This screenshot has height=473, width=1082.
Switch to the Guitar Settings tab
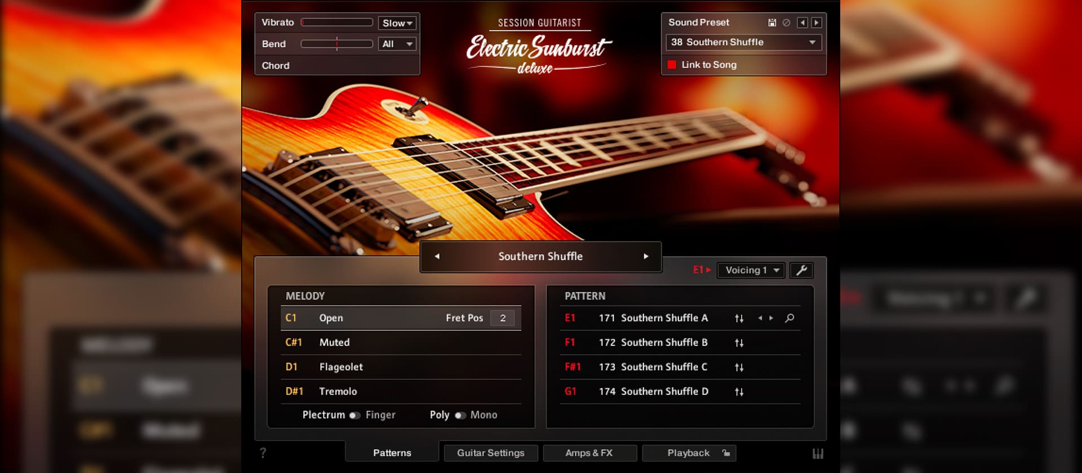click(491, 453)
